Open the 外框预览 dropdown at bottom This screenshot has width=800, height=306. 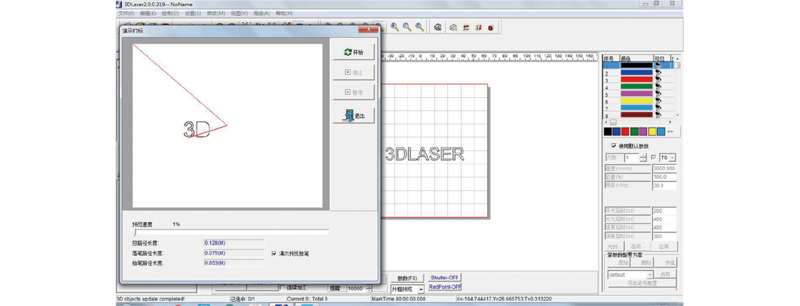(407, 289)
